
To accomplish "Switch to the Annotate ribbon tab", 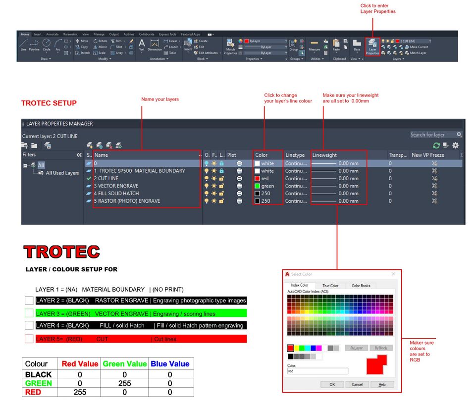I will 53,34.
